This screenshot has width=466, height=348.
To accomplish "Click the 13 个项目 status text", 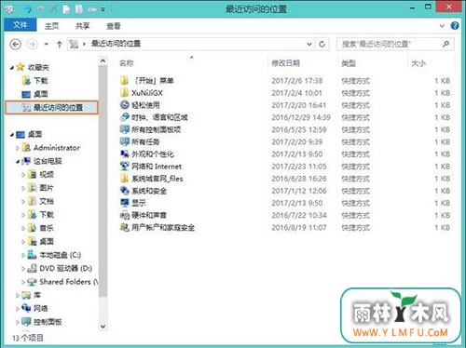I will point(28,338).
